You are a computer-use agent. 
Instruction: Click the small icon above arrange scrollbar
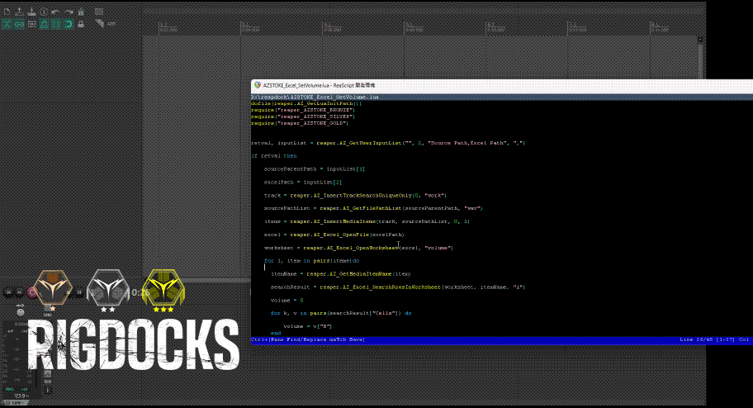coord(700,40)
